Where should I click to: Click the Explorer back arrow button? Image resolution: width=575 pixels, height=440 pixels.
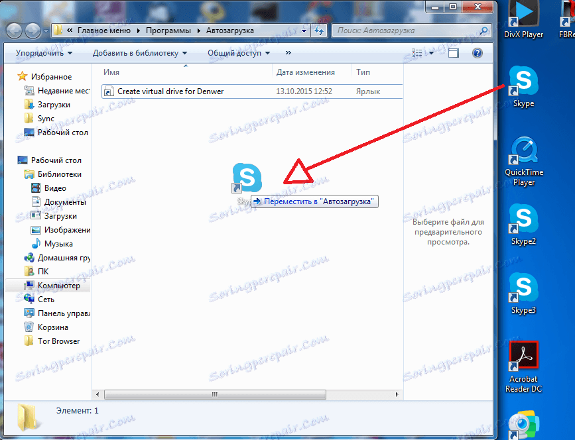pyautogui.click(x=15, y=30)
